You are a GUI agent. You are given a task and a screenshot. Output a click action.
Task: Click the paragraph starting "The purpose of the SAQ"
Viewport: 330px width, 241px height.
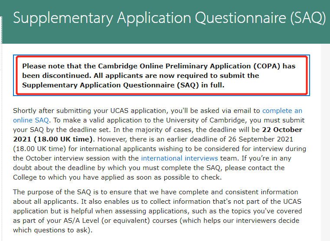pyautogui.click(x=157, y=211)
